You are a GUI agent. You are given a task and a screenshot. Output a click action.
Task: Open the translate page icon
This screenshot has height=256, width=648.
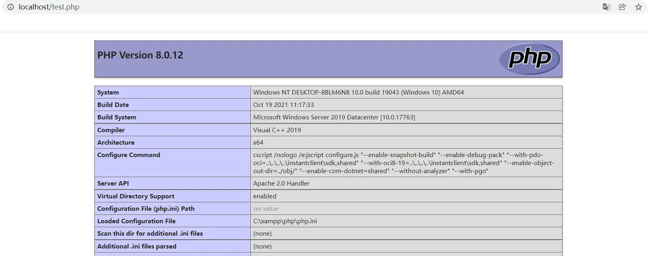(x=606, y=7)
